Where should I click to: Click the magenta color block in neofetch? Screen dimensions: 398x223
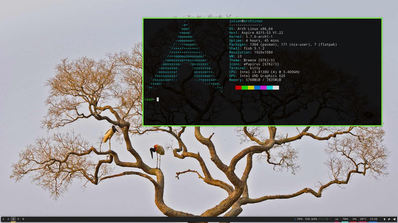point(263,88)
